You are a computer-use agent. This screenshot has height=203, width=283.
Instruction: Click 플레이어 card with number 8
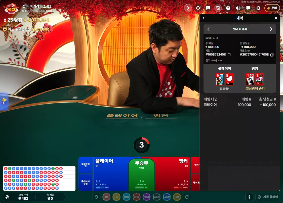coord(229,79)
